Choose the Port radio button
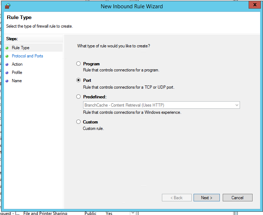Viewport: 263px width, 215px height. tap(78, 80)
